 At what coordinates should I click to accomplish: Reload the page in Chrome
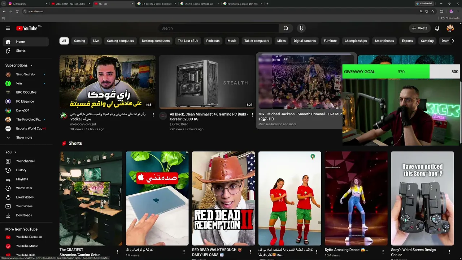point(17,11)
